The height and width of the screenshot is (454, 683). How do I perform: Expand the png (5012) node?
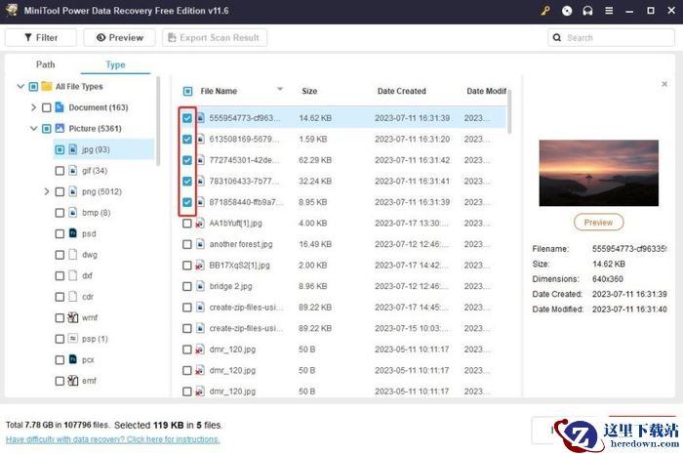point(47,191)
